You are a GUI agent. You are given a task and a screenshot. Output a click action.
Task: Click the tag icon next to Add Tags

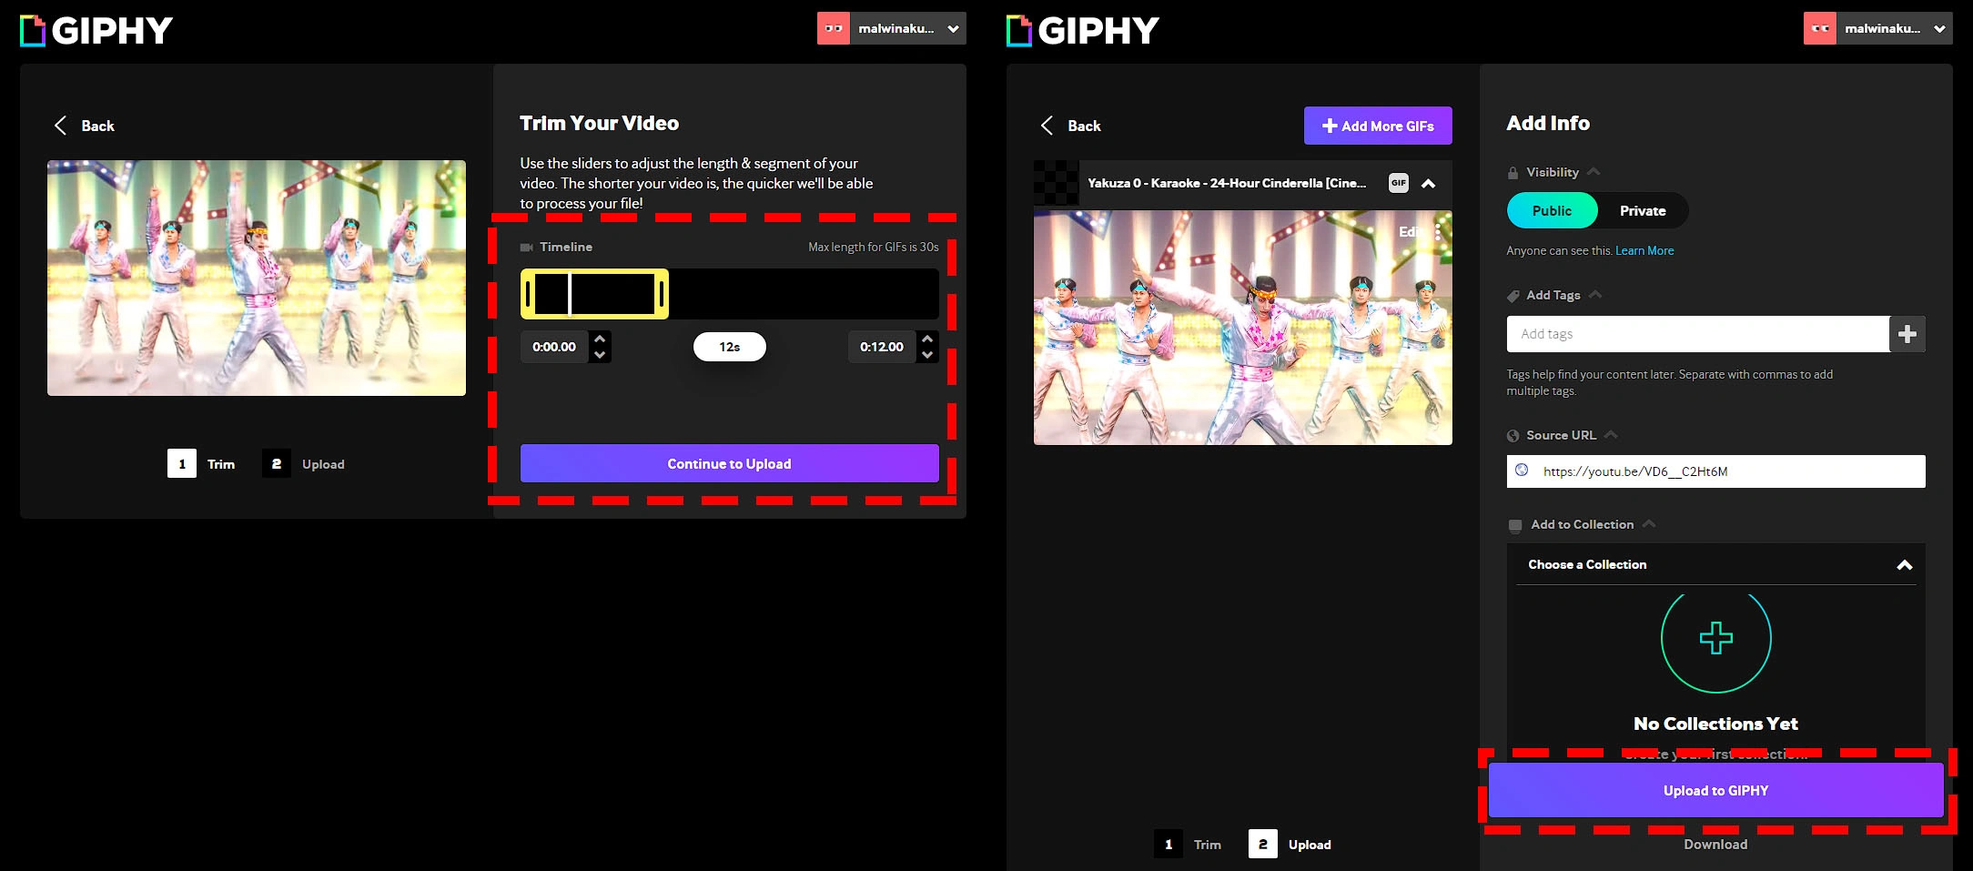tap(1513, 296)
